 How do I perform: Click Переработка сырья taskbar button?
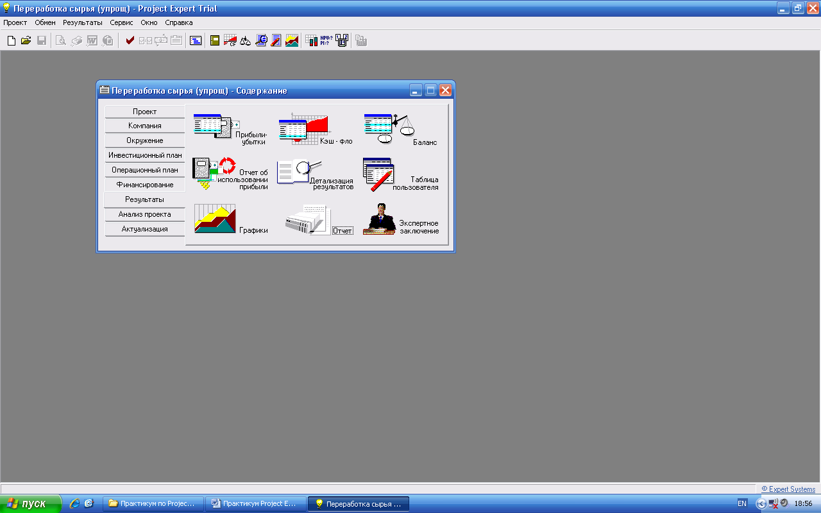[x=359, y=504]
